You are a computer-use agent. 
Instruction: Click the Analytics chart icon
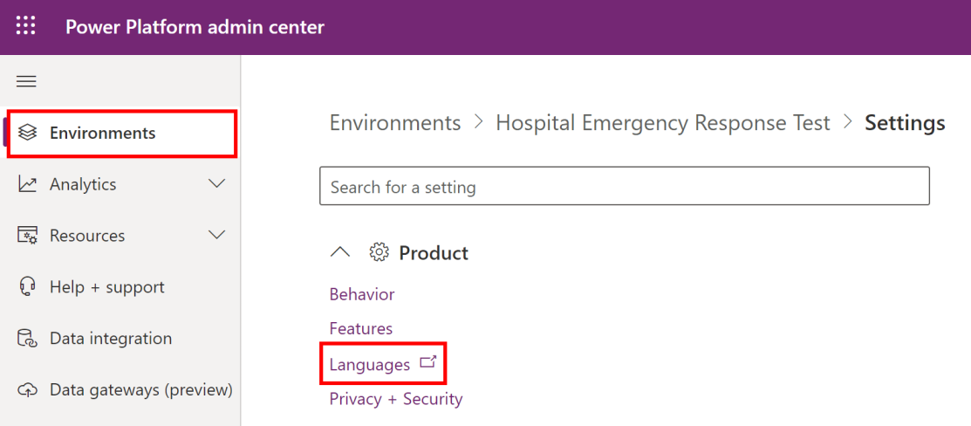pyautogui.click(x=28, y=184)
